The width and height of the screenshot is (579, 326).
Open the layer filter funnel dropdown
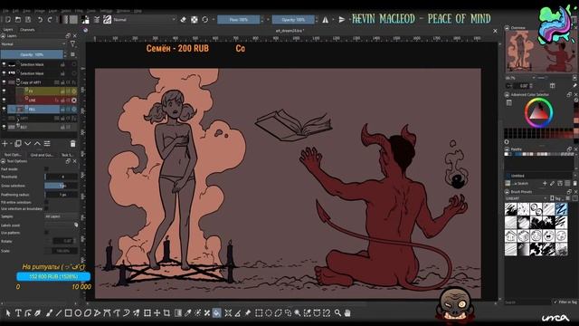[x=73, y=44]
